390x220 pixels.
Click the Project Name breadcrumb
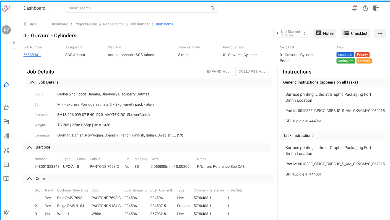click(85, 24)
